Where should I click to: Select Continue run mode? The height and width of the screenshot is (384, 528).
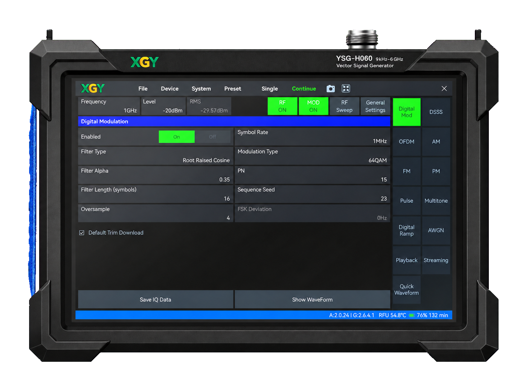[x=304, y=89]
